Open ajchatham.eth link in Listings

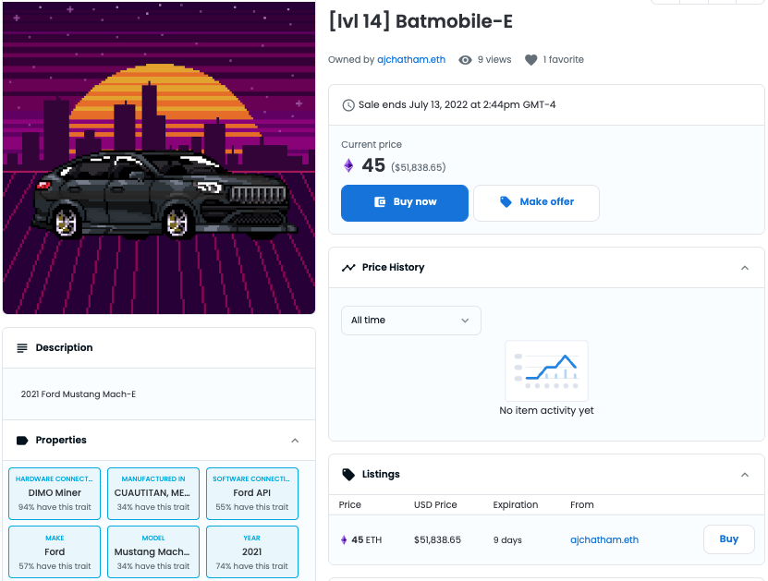tap(603, 539)
